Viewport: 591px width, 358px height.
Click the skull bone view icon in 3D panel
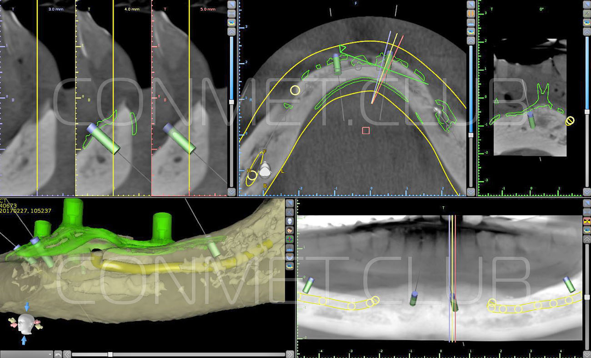290,221
